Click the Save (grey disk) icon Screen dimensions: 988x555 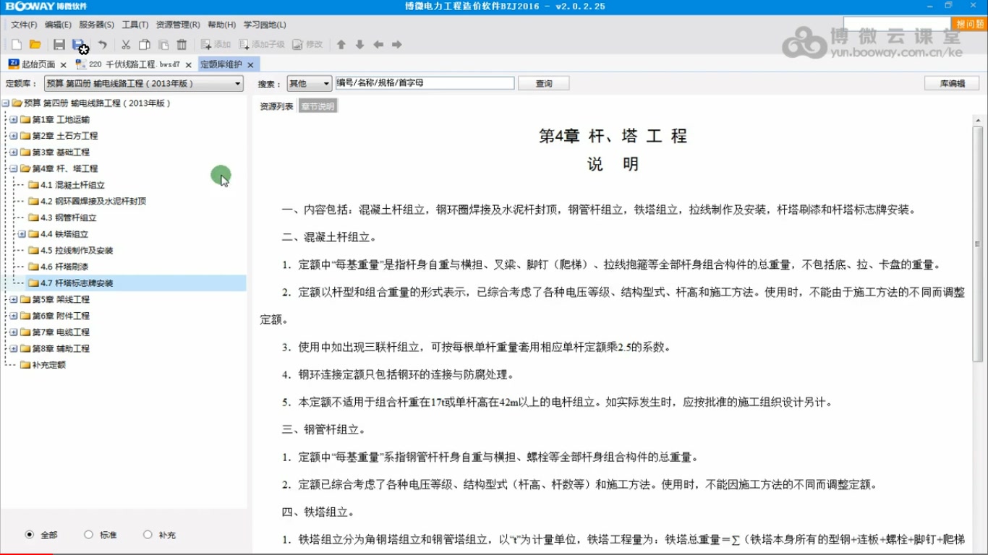(59, 45)
